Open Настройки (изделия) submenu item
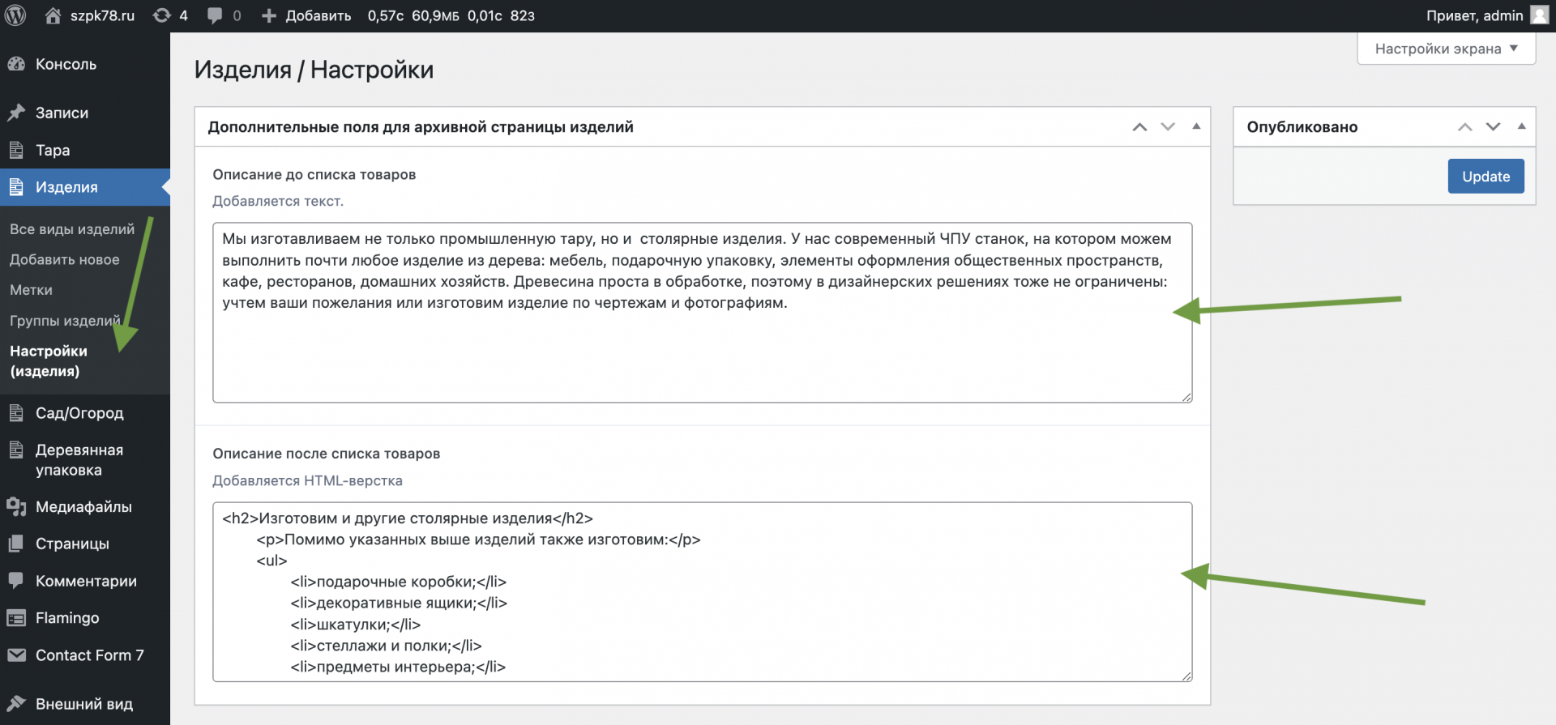 pyautogui.click(x=49, y=361)
